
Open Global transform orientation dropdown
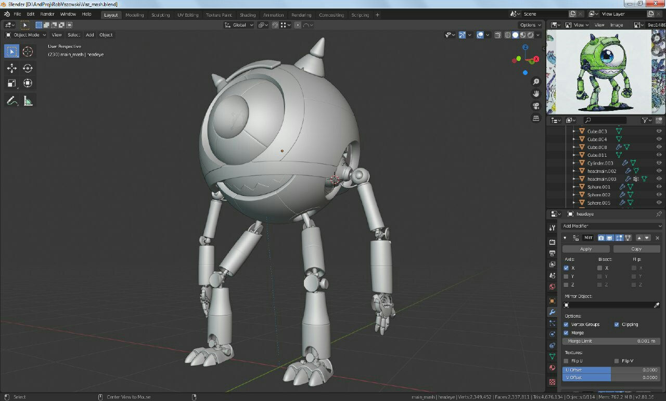(x=239, y=25)
